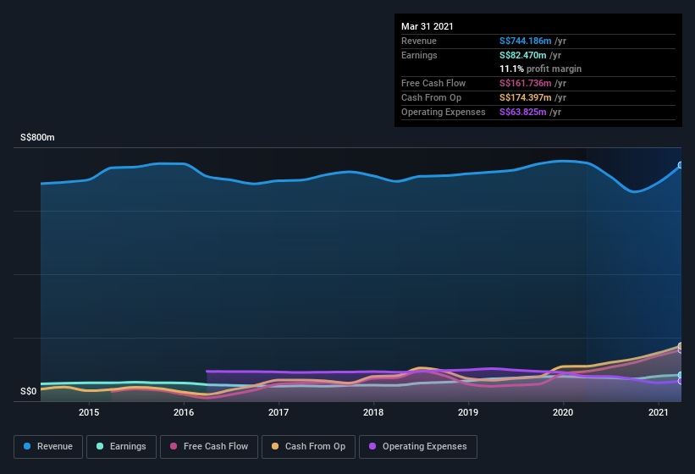Click the 2020 x-axis label
This screenshot has width=695, height=474.
pos(563,412)
